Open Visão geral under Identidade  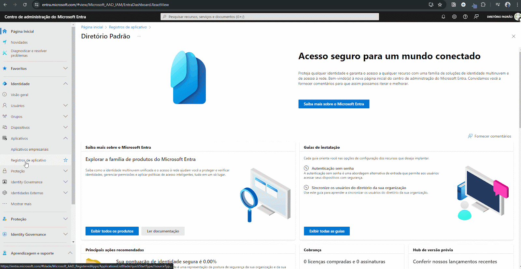click(x=20, y=95)
